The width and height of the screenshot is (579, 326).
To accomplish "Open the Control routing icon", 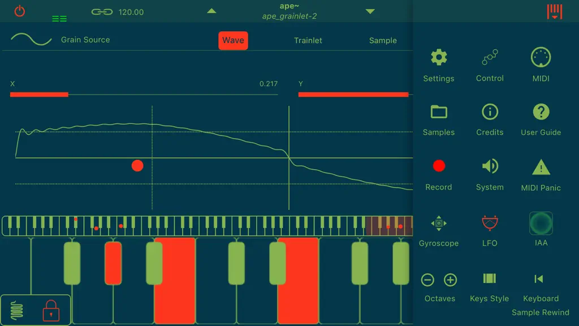I will [490, 58].
